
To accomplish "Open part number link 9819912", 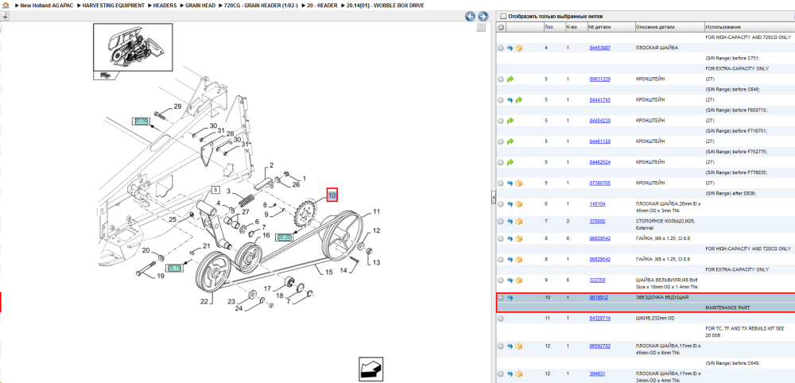I will click(599, 297).
